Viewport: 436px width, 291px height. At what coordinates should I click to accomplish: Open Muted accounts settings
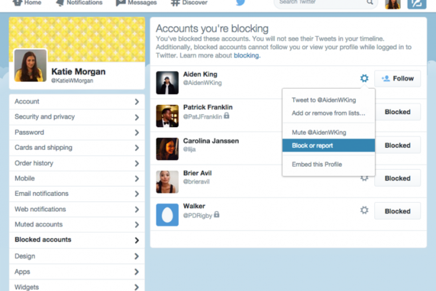[x=39, y=224]
